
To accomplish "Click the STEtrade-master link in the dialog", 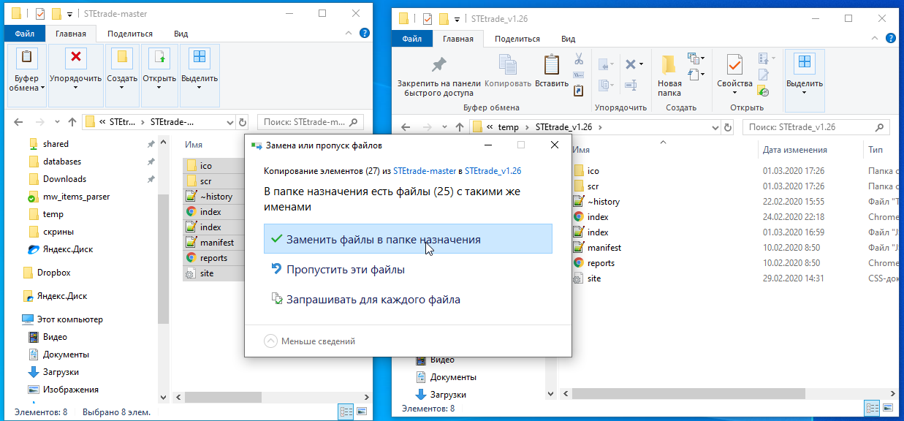I will click(x=424, y=170).
